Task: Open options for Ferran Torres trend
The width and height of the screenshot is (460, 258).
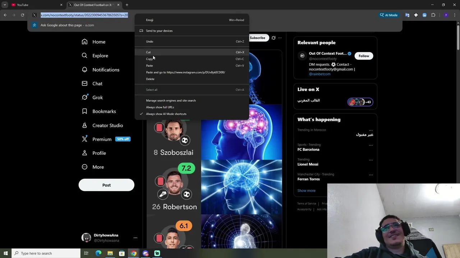Action: tap(371, 175)
